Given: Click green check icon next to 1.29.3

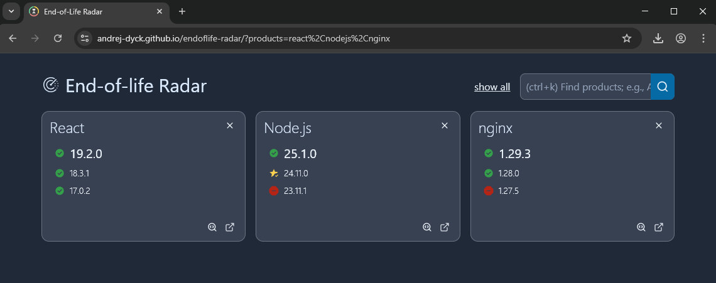Looking at the screenshot, I should (x=488, y=153).
